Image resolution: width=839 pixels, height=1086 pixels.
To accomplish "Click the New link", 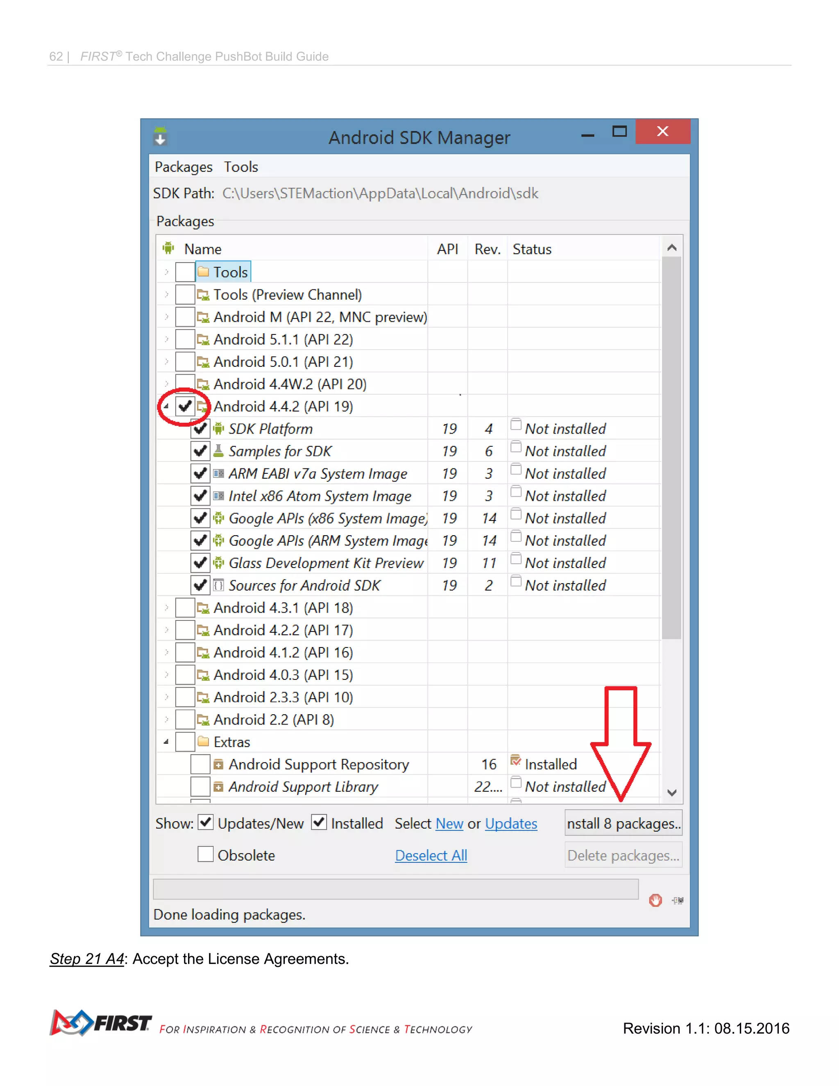I will 449,823.
